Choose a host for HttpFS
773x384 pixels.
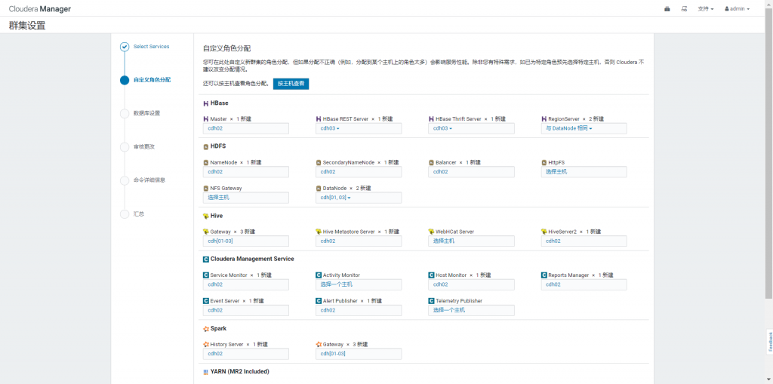coord(584,172)
